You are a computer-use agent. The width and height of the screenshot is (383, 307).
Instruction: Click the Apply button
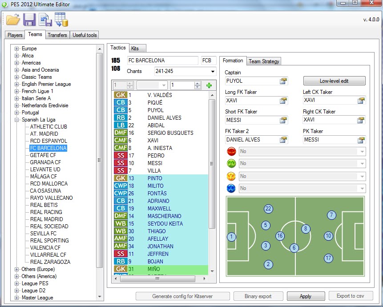coord(305,296)
